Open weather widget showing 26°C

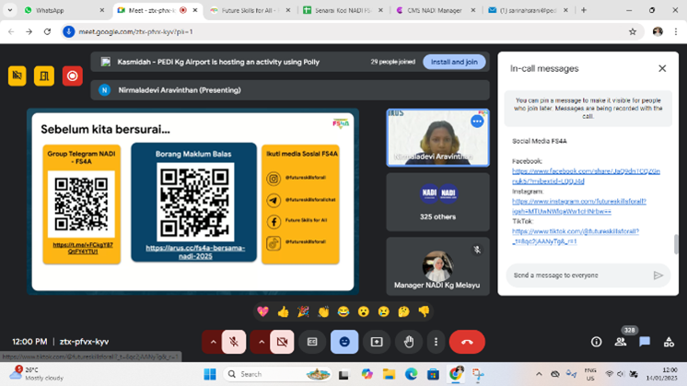pos(37,374)
